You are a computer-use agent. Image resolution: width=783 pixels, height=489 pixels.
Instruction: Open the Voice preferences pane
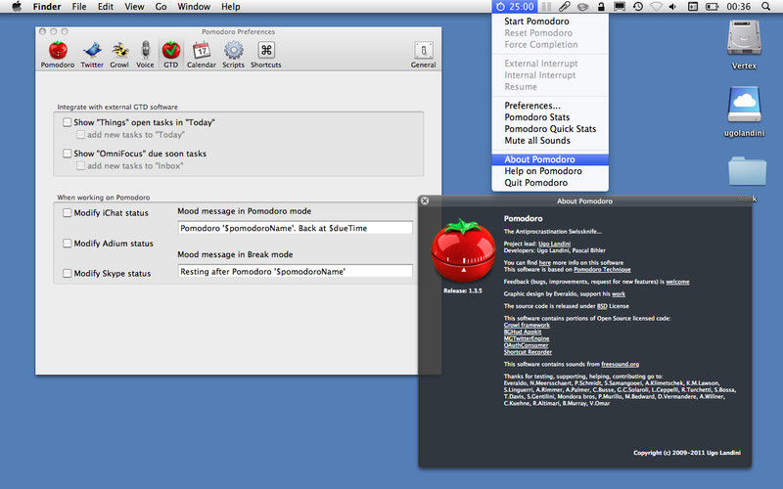[145, 55]
